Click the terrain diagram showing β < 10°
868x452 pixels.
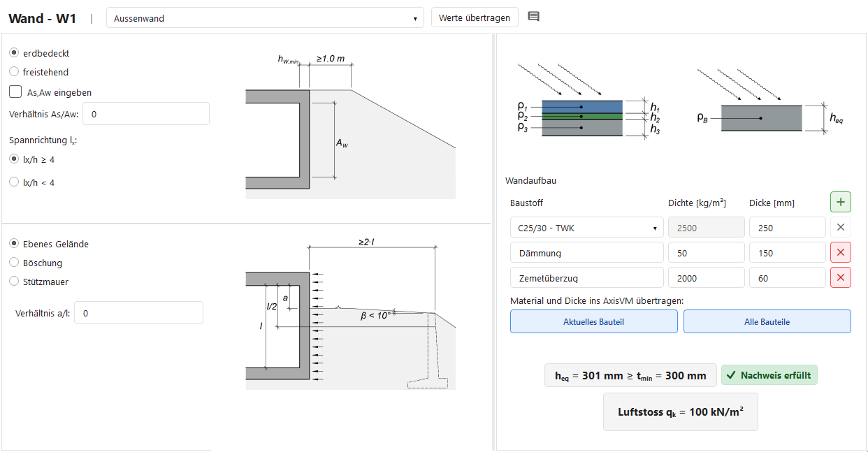tap(351, 314)
